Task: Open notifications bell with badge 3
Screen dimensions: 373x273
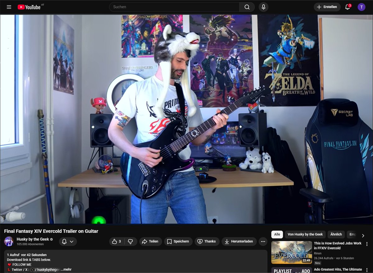Action: [x=348, y=7]
